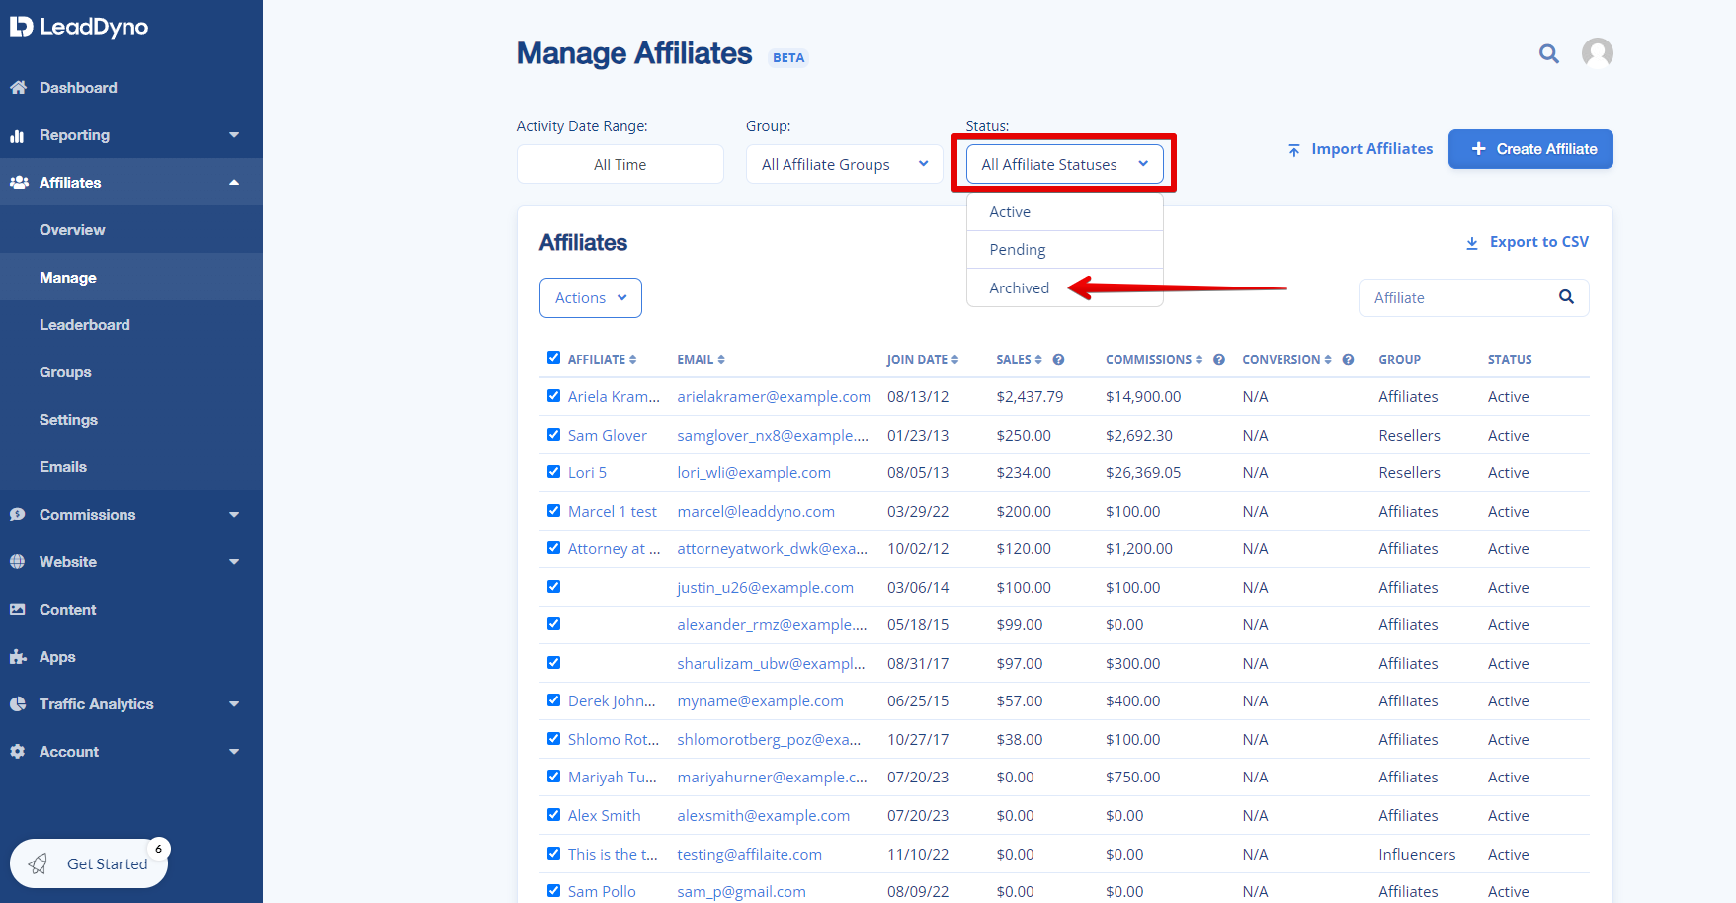This screenshot has width=1736, height=903.
Task: Open the Shlomo Rot... affiliate link
Action: click(x=614, y=740)
